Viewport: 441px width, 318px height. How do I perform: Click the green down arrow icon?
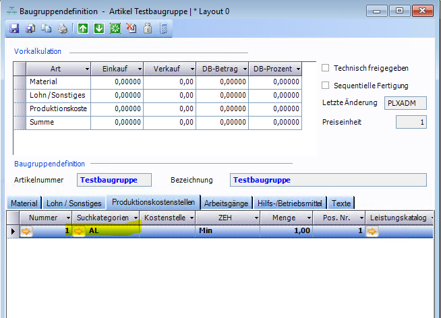98,28
